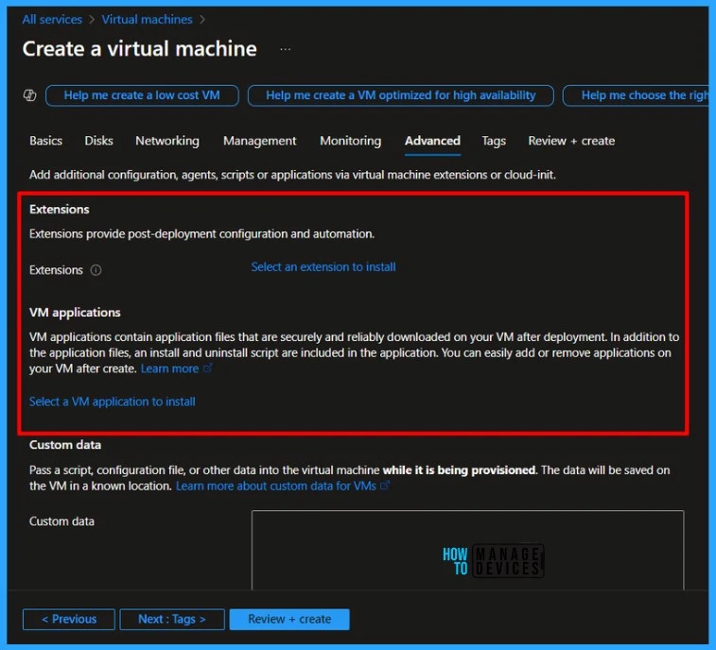Viewport: 716px width, 650px height.
Task: Open the Management tab
Action: (259, 141)
